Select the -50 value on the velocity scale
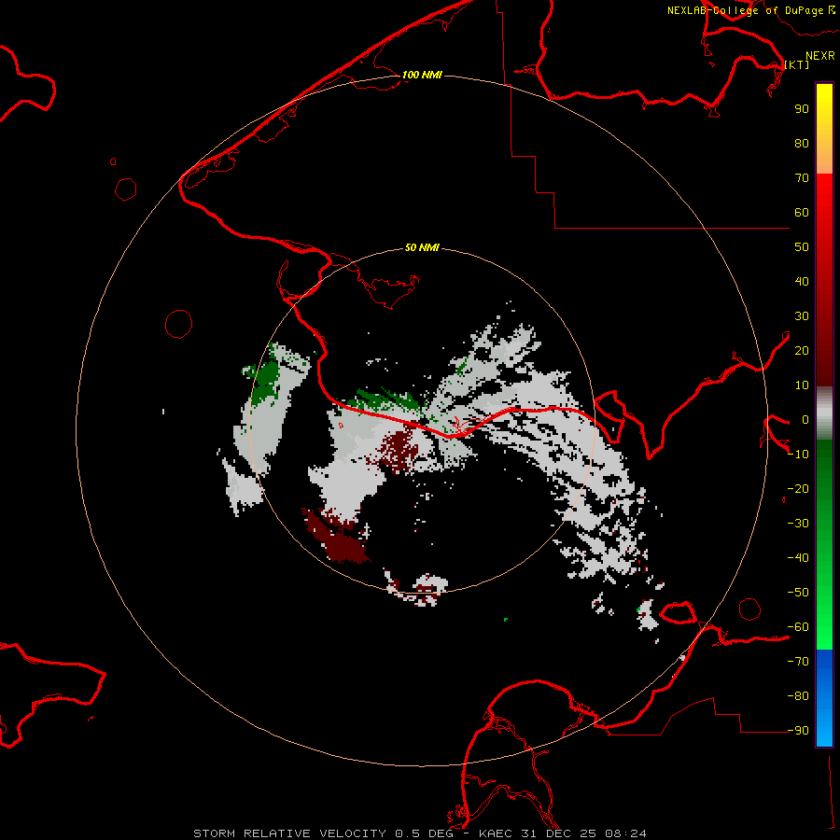The height and width of the screenshot is (840, 840). 798,593
